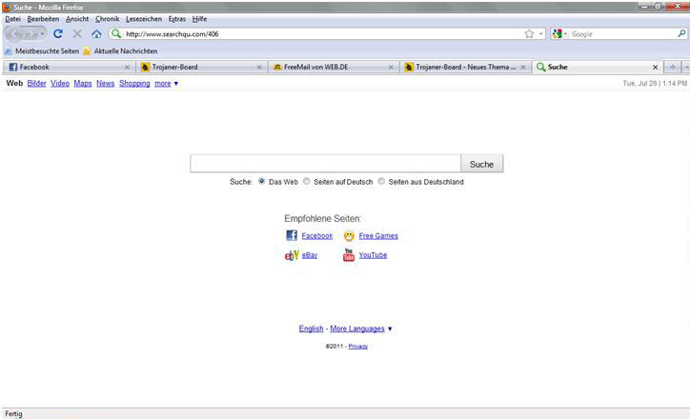Open the Free Games link
Image resolution: width=690 pixels, height=419 pixels.
click(x=378, y=236)
